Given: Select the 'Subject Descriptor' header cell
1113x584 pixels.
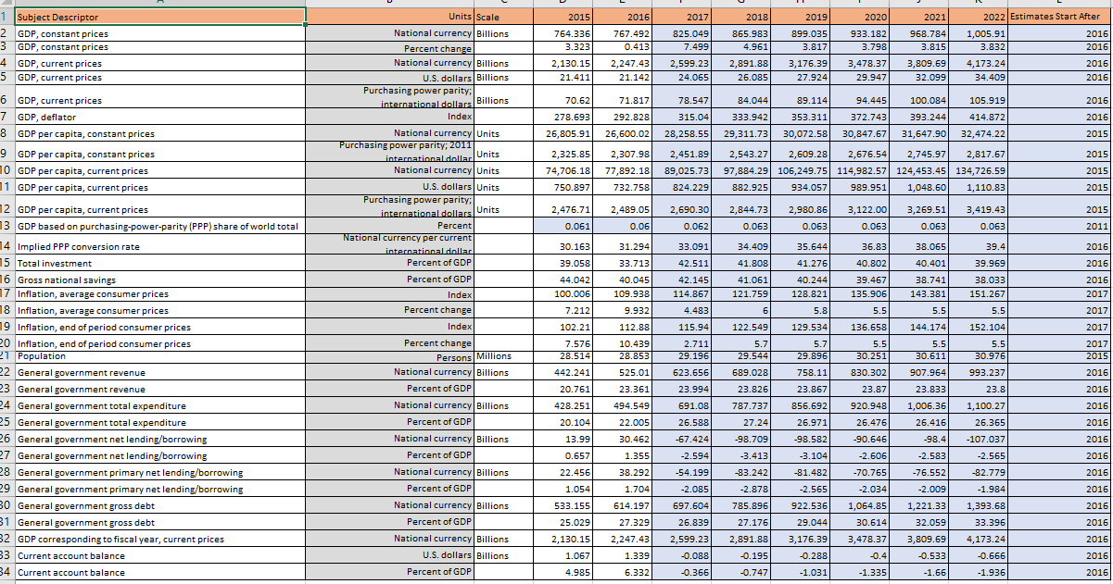Looking at the screenshot, I should [159, 17].
